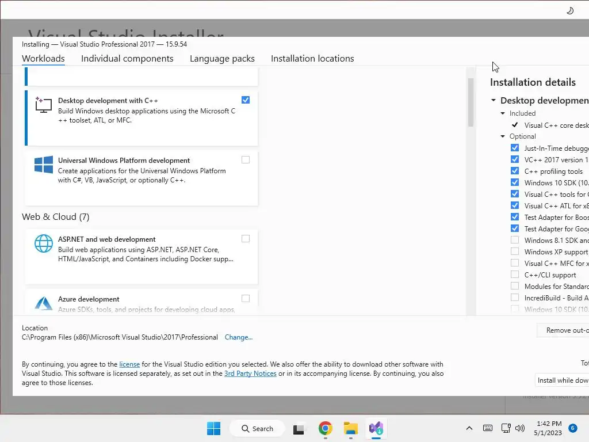
Task: Uncheck the checked Windows 10 SDK option
Action: tap(515, 182)
